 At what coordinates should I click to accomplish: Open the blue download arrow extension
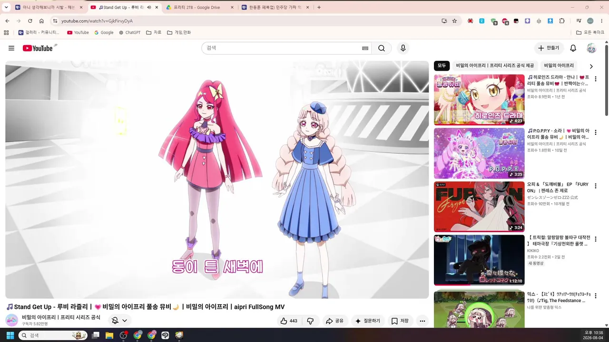tap(550, 21)
